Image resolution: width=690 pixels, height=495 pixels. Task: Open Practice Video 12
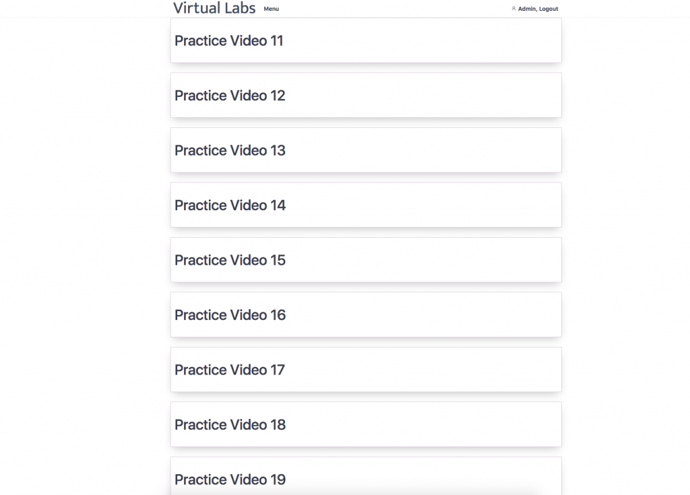pos(366,95)
